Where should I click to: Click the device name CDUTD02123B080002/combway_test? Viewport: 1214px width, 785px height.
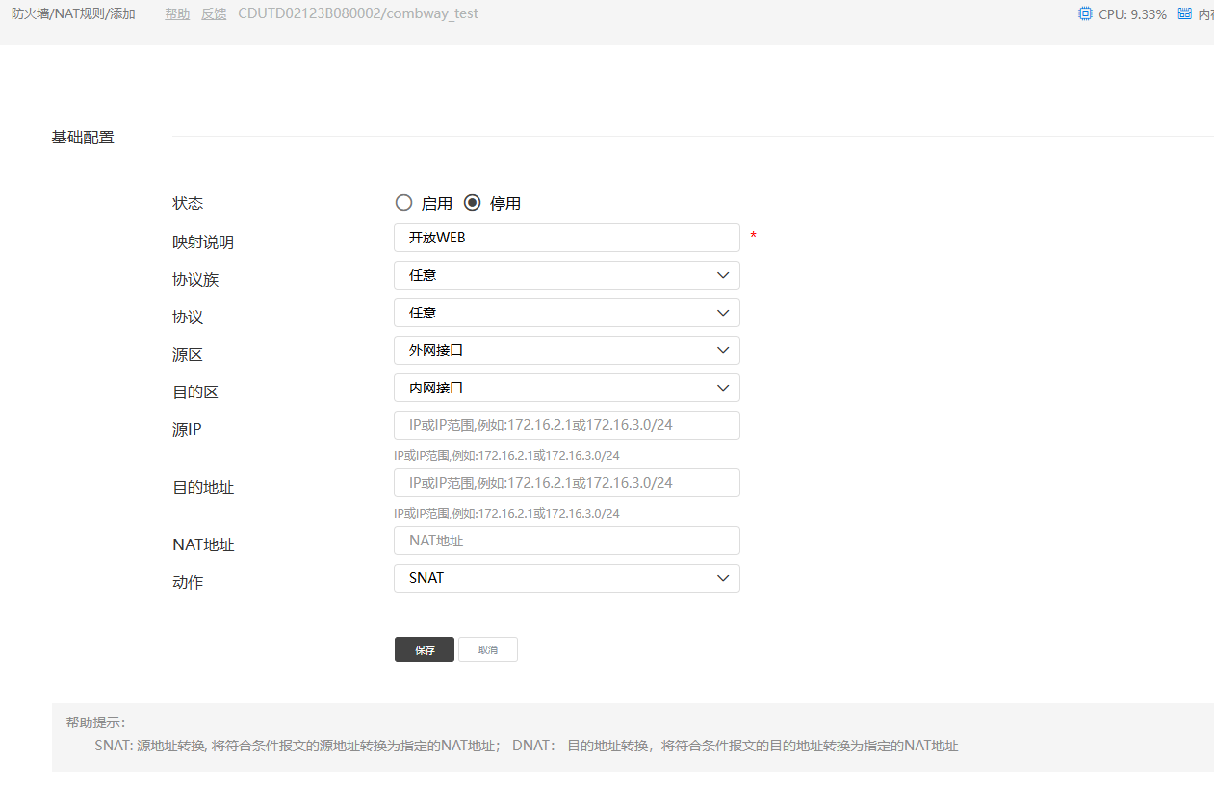tap(357, 14)
